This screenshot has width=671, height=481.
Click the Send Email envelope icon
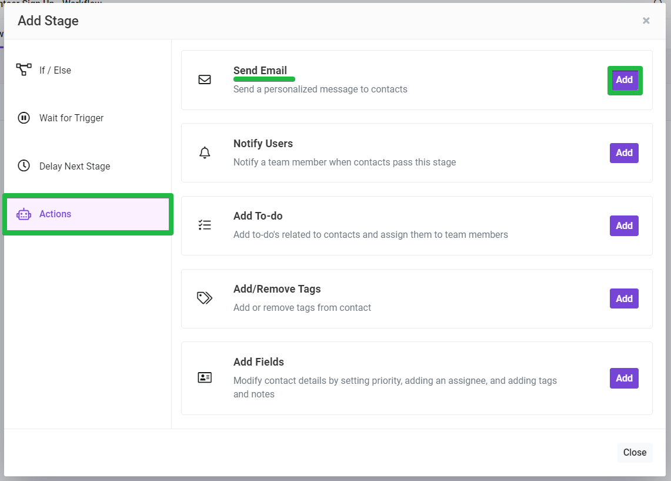pyautogui.click(x=205, y=79)
